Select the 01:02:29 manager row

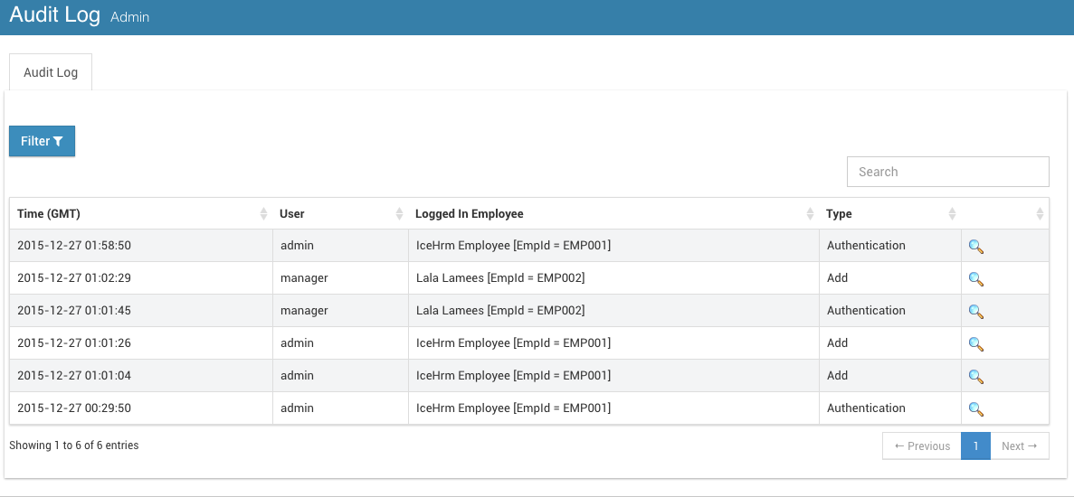coord(528,278)
